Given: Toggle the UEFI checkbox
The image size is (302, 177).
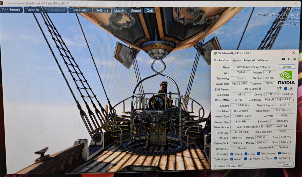Looking at the screenshot, I should pyautogui.click(x=286, y=88).
